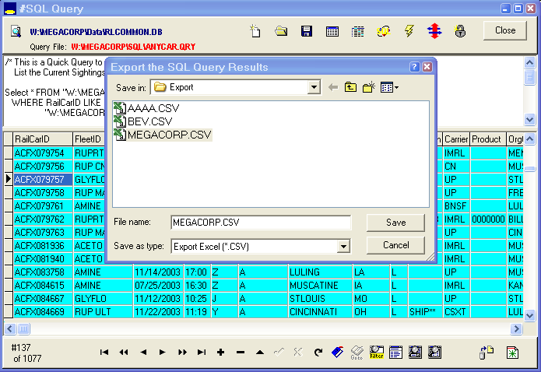541x372 pixels.
Task: Click the Create New Folder icon in the dialog
Action: 368,87
